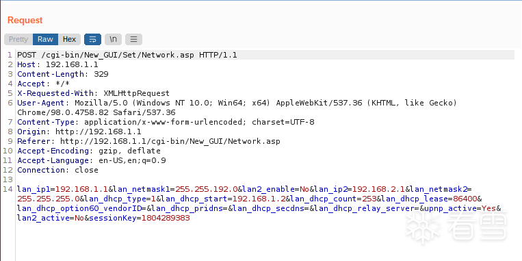This screenshot has height=261, width=522.
Task: Toggle the word wrap icon
Action: click(x=92, y=39)
